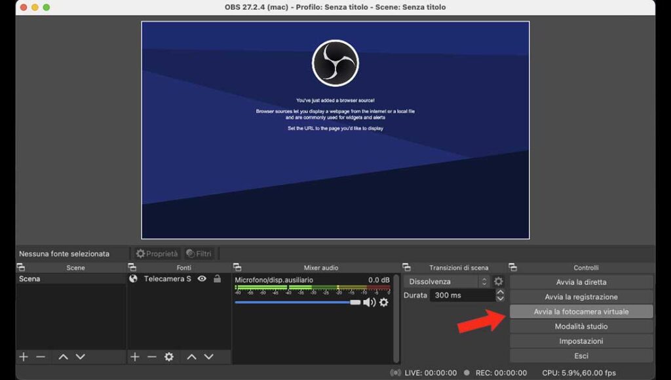Click the REC: 00:00:00 timer text
671x380 pixels.
[501, 373]
